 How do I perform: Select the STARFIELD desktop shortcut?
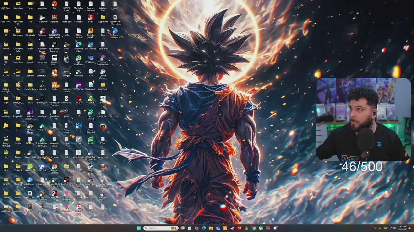91,155
